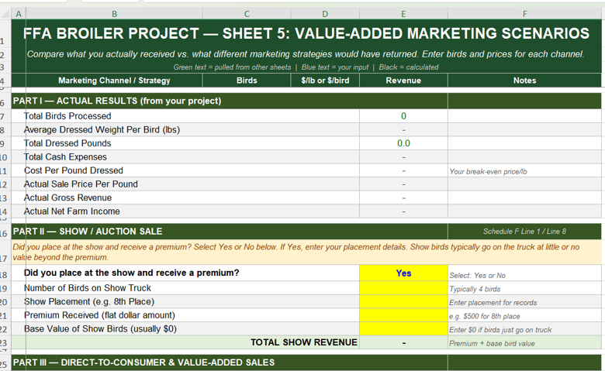Select column F header
This screenshot has width=605, height=371.
pyautogui.click(x=525, y=14)
